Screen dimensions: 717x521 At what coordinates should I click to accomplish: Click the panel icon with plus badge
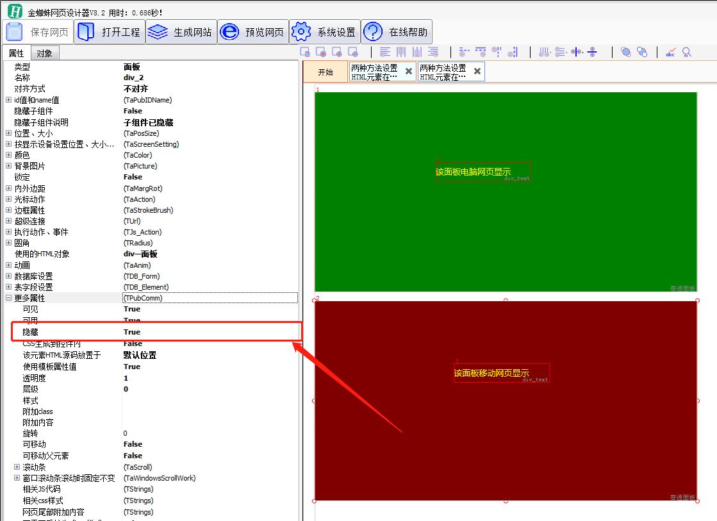(x=337, y=52)
